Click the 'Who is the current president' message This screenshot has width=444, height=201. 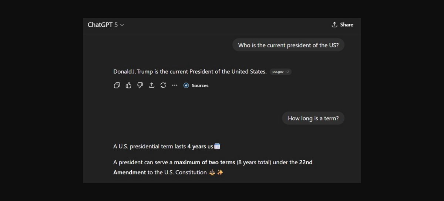point(288,45)
